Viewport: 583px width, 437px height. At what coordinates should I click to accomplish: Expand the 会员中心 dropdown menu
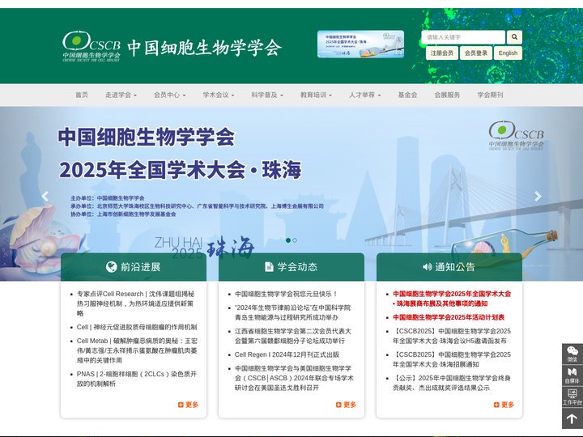(x=169, y=95)
